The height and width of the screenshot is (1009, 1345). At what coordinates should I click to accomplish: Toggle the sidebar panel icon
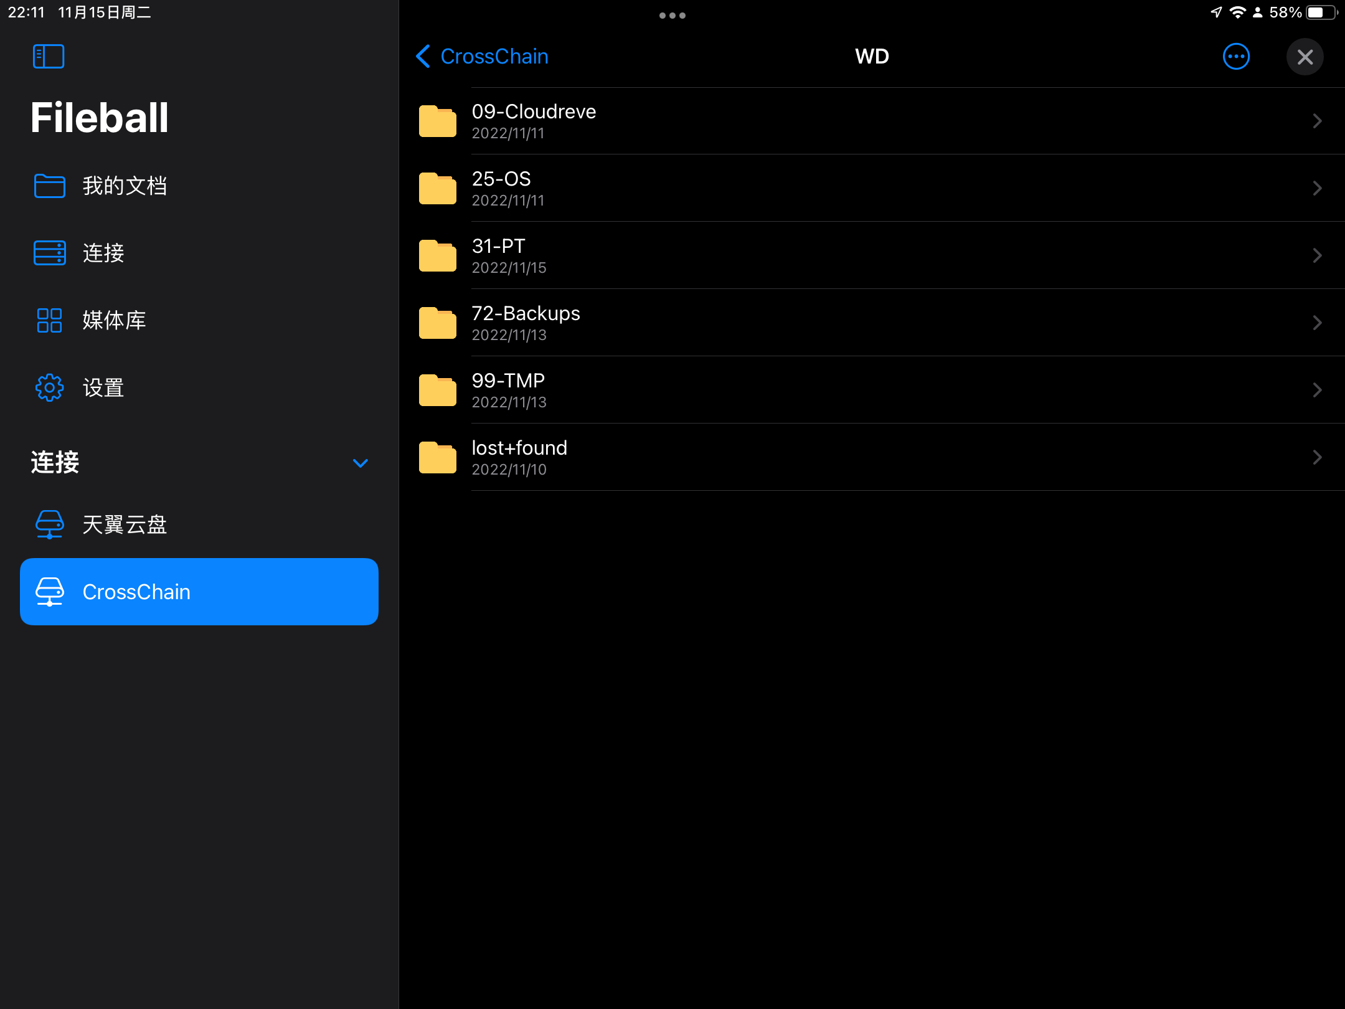point(49,57)
